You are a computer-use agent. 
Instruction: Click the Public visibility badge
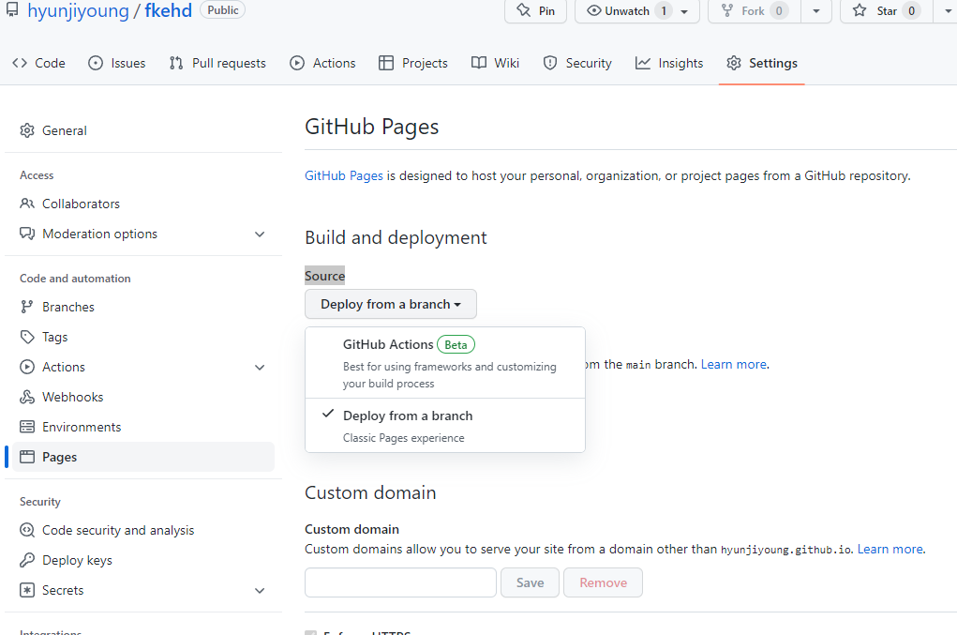click(x=223, y=9)
